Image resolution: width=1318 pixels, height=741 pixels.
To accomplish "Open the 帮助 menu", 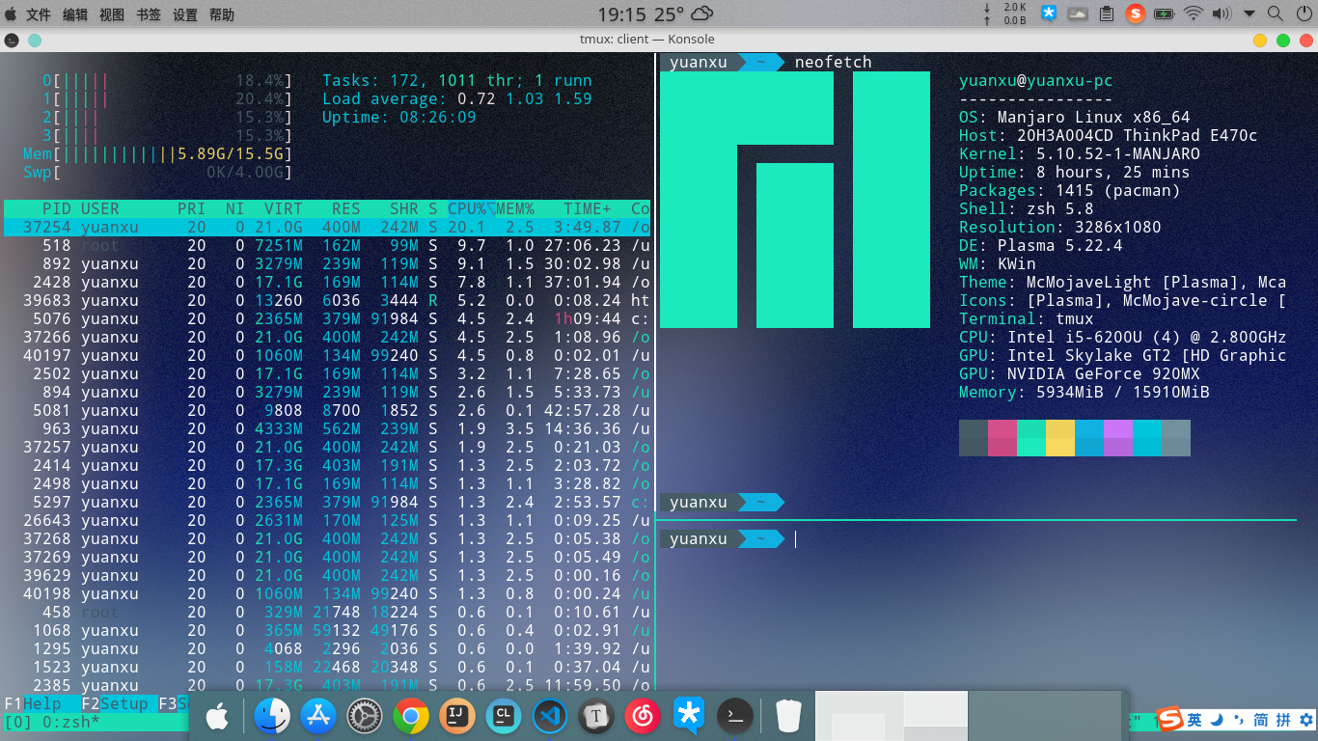I will [x=222, y=14].
